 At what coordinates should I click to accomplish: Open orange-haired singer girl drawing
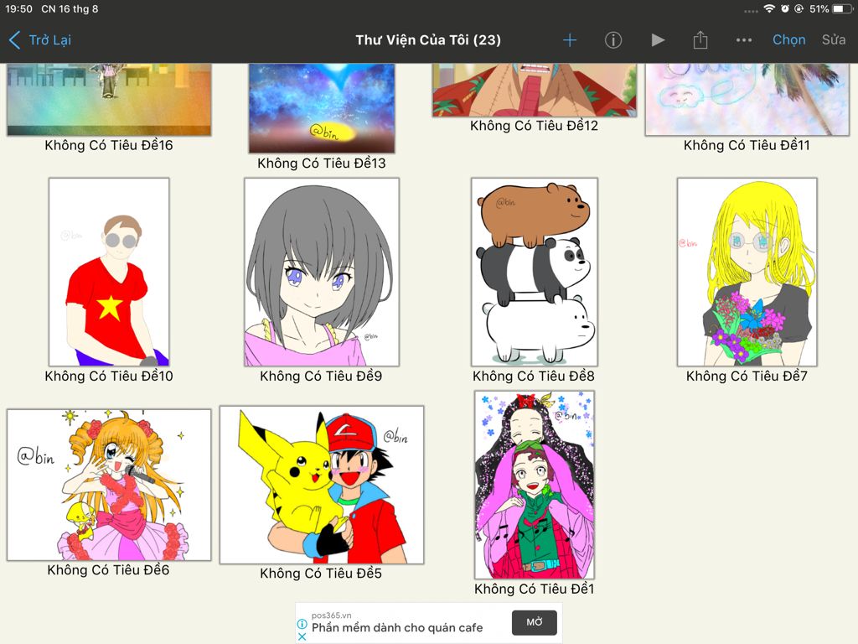point(109,485)
